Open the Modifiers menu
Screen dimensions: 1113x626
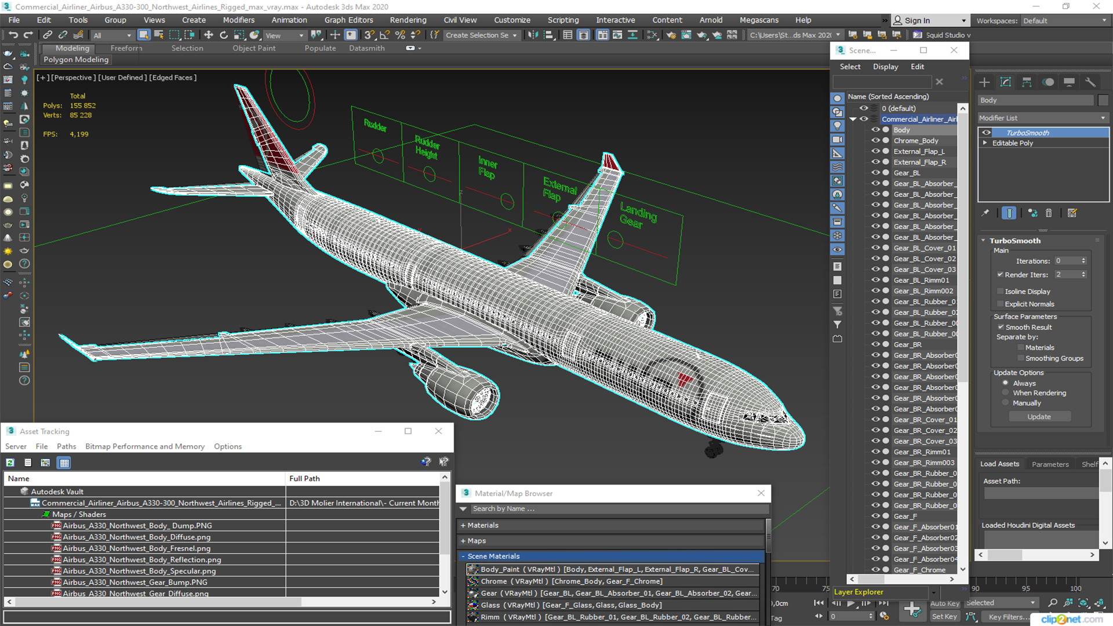[238, 20]
